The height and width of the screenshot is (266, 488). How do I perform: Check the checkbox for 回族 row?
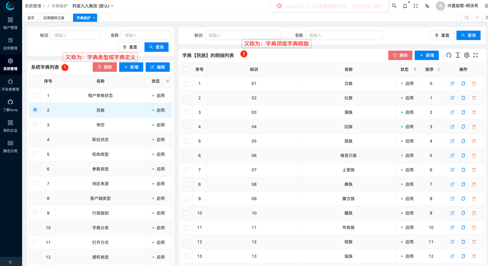(x=186, y=127)
